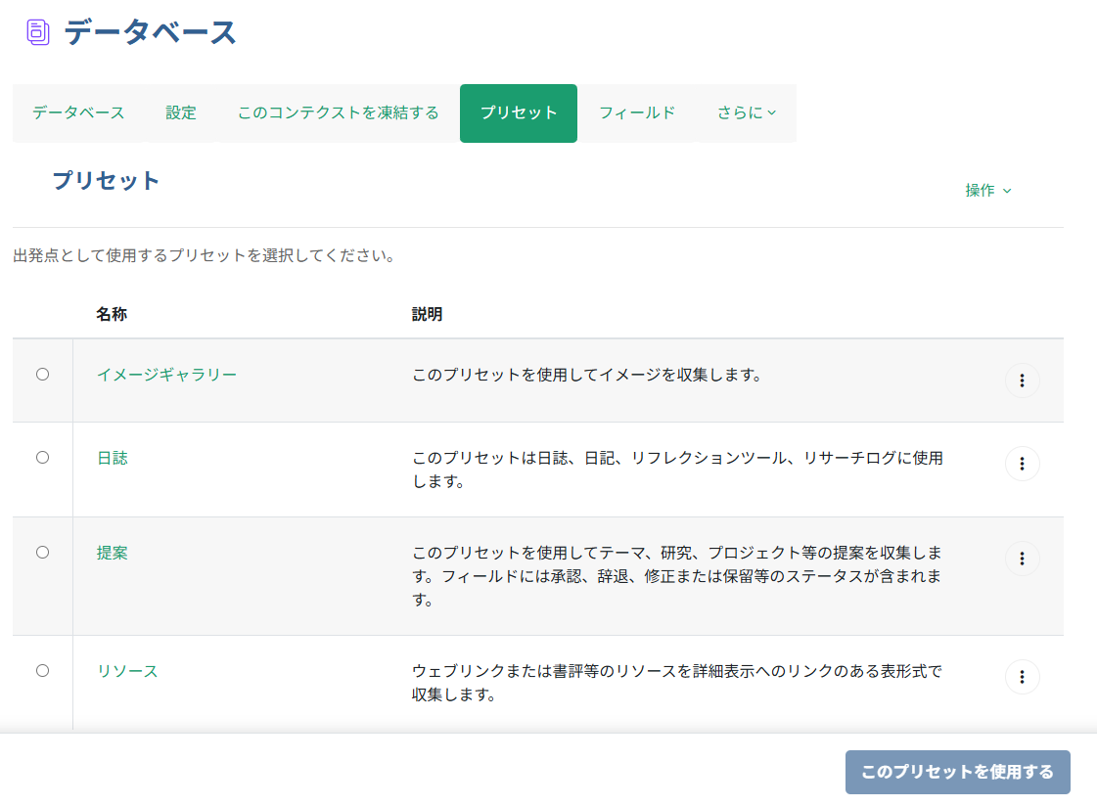
Task: Open the リソース preset link
Action: tap(126, 672)
